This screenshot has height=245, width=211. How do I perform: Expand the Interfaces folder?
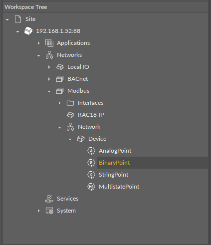pos(60,103)
